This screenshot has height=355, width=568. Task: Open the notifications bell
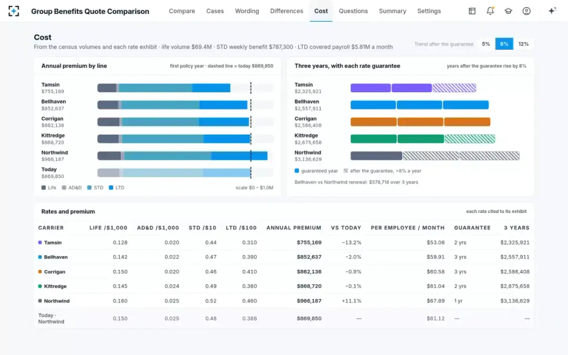click(x=490, y=11)
